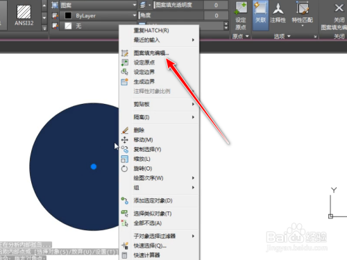This screenshot has width=347, height=260.
Task: Choose Deselect All(A) menu entry
Action: tap(159, 223)
